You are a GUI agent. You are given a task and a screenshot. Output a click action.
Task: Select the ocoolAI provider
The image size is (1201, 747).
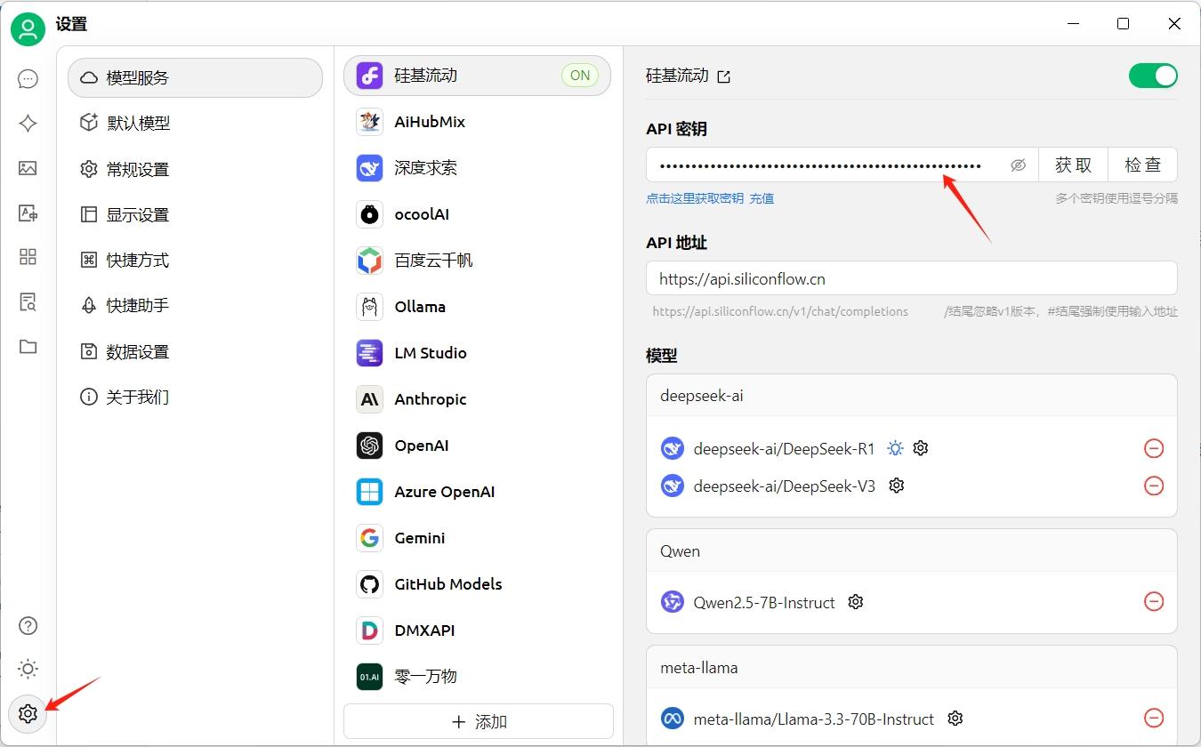click(478, 214)
